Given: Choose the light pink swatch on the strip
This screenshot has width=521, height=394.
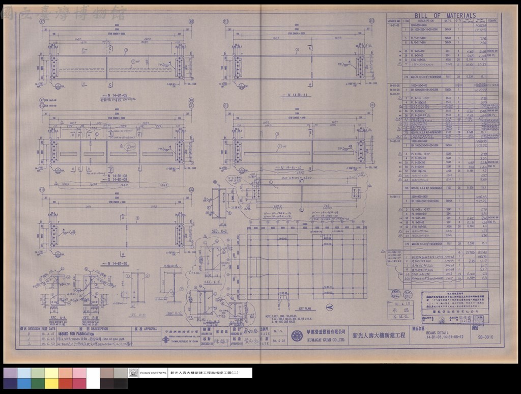Looking at the screenshot, I should point(79,373).
